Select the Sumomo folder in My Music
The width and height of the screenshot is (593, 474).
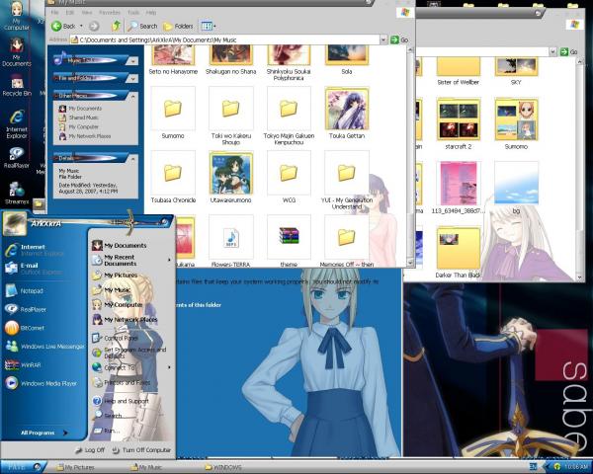[173, 113]
